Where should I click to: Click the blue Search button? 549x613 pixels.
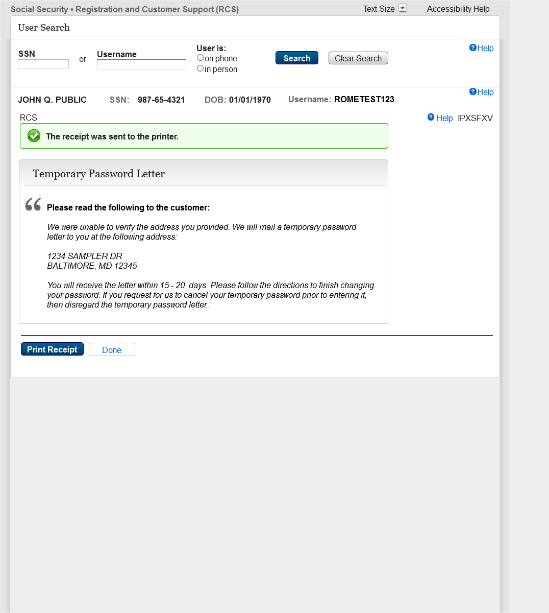point(297,58)
